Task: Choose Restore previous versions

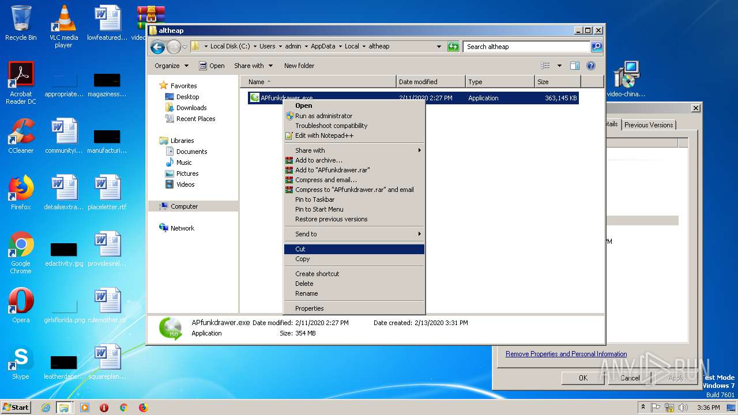Action: pyautogui.click(x=354, y=219)
